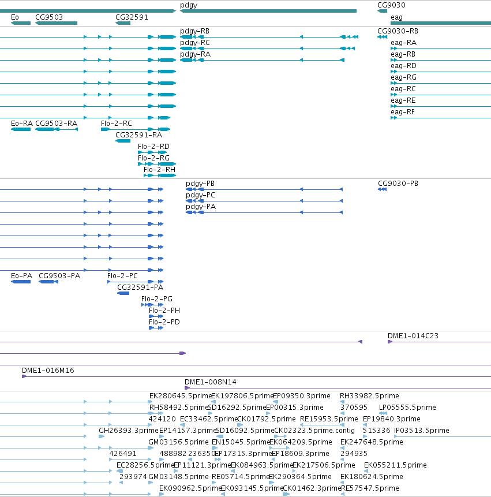Select EST EC33462.5prime
The width and height of the screenshot is (491, 497).
point(208,419)
